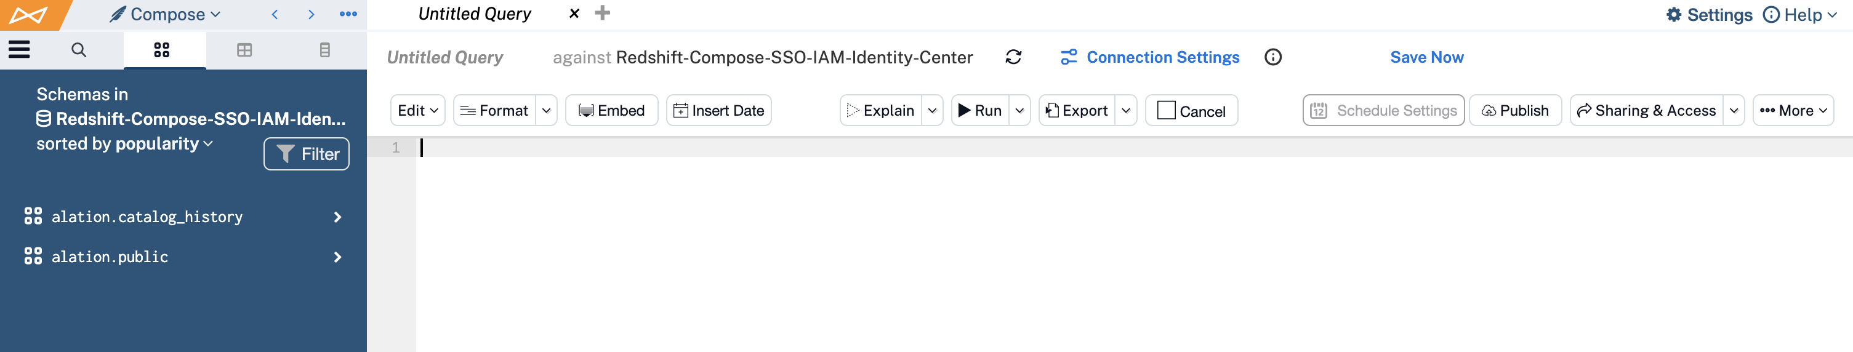Viewport: 1853px width, 352px height.
Task: Open the Edit menu
Action: [x=417, y=111]
